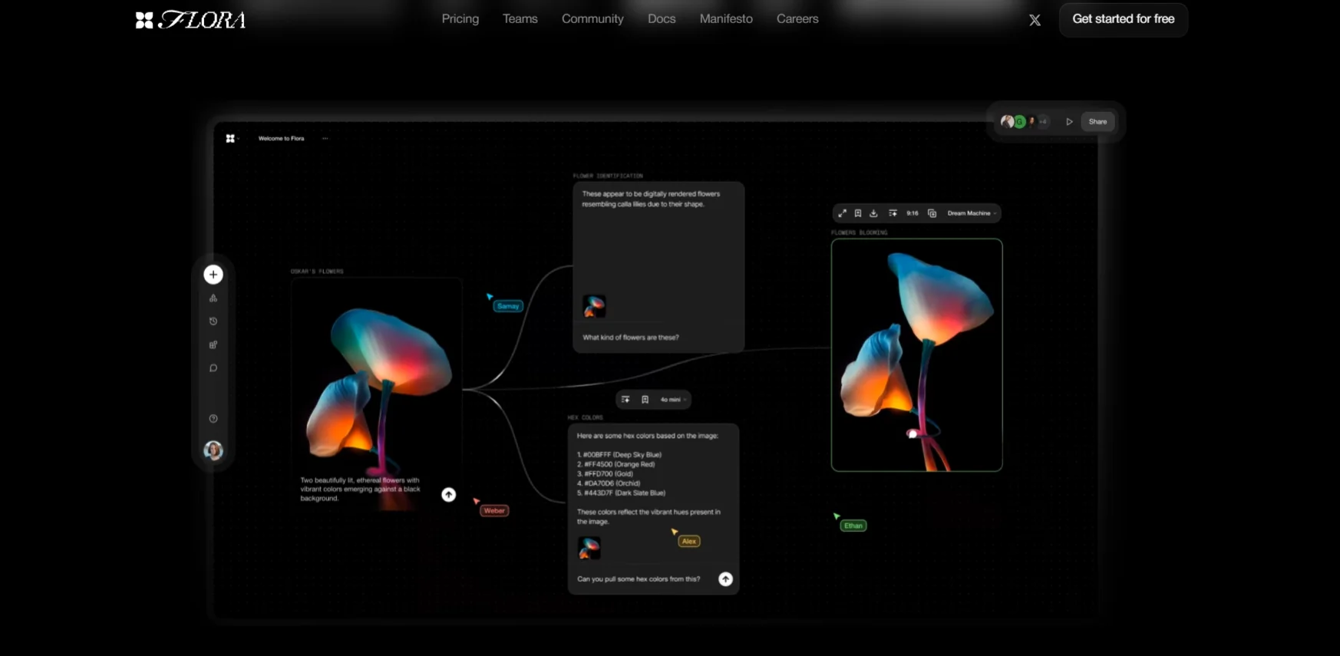This screenshot has width=1340, height=656.
Task: Click the '#FFD700 (Gold)' line
Action: coord(606,474)
